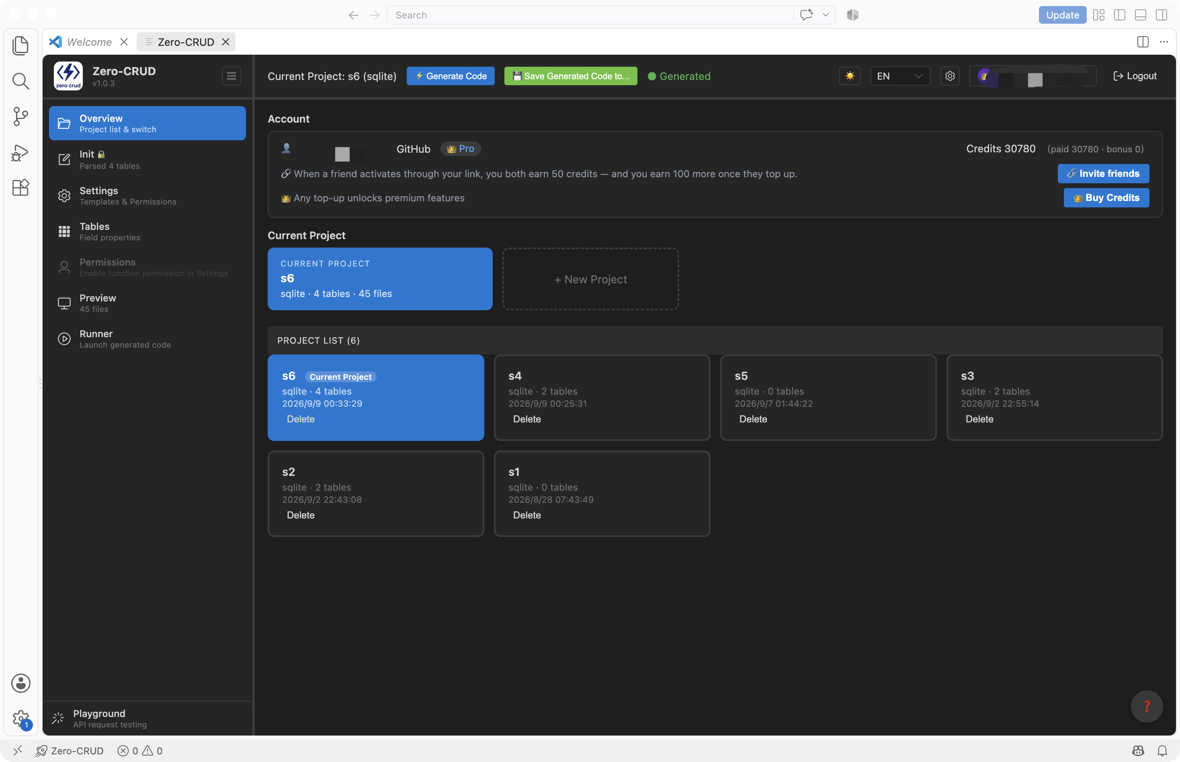Click the gear settings icon beside EN
This screenshot has height=762, width=1180.
pos(949,76)
